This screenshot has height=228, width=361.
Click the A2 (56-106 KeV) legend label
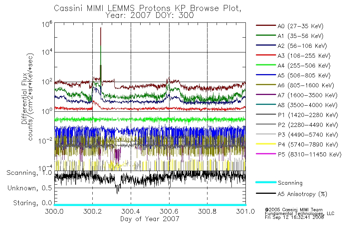click(302, 46)
